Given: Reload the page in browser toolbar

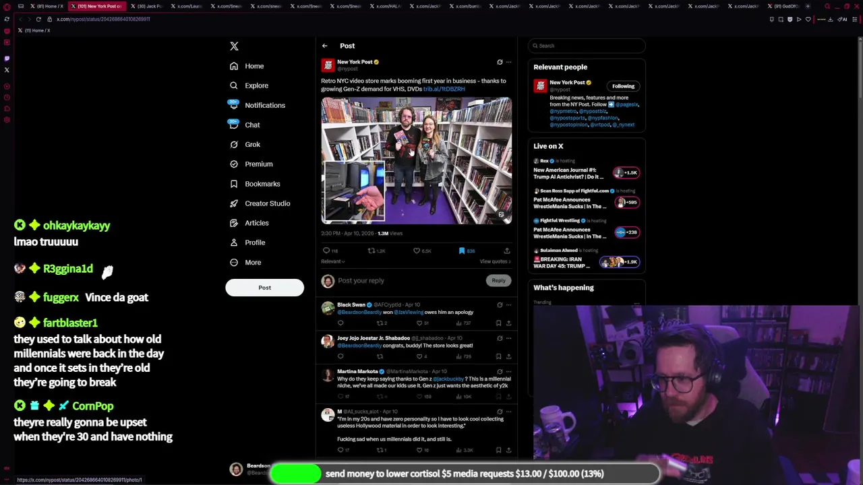Looking at the screenshot, I should (38, 19).
